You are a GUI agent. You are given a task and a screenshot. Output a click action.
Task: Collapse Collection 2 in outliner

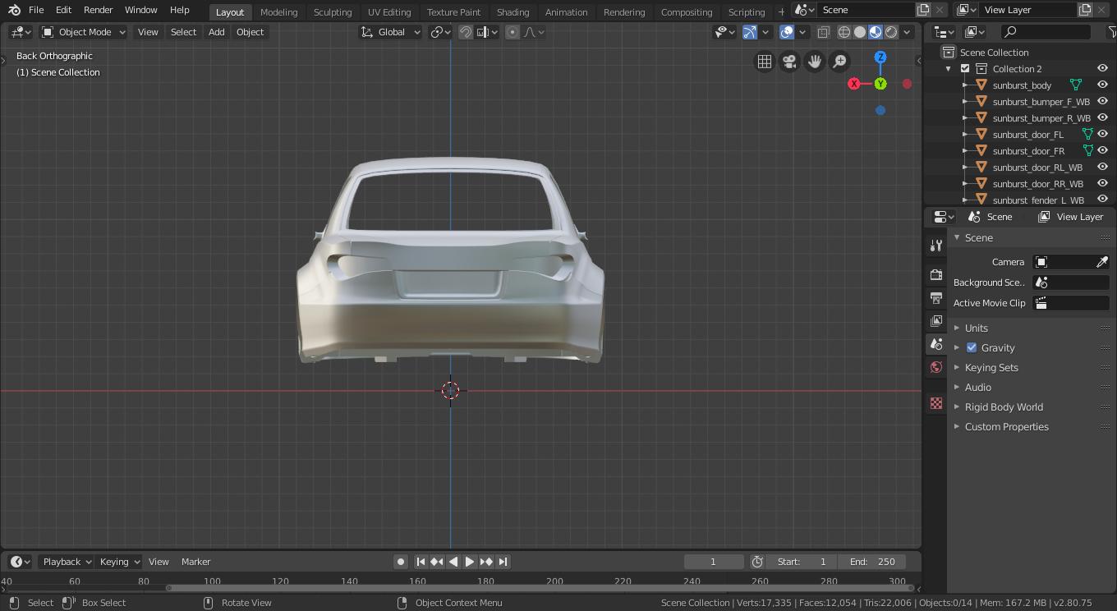[x=949, y=68]
